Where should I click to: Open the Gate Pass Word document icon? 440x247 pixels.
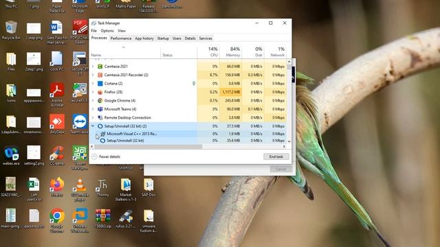pyautogui.click(x=57, y=27)
